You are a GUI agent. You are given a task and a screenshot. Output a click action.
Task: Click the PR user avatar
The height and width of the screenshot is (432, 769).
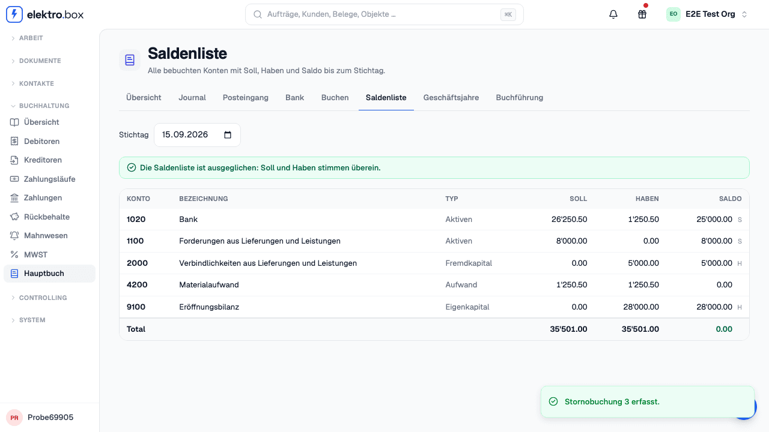(14, 418)
